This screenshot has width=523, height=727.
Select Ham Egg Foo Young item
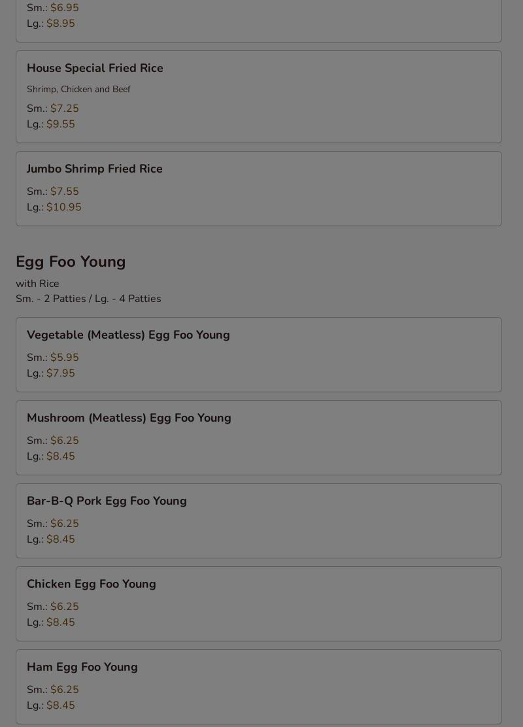pos(259,686)
